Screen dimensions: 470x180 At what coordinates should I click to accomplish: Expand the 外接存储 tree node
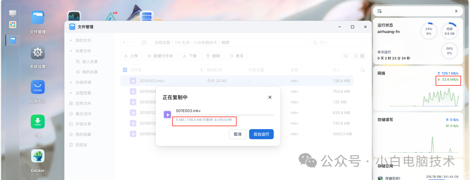click(x=71, y=82)
